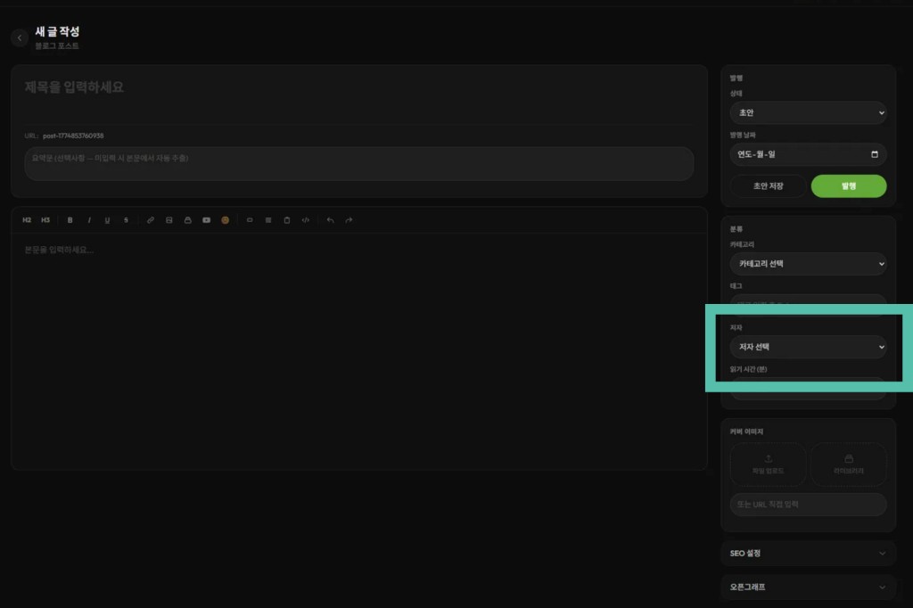Insert a hyperlink via link icon
Screen dimensions: 913x608
[x=151, y=220]
